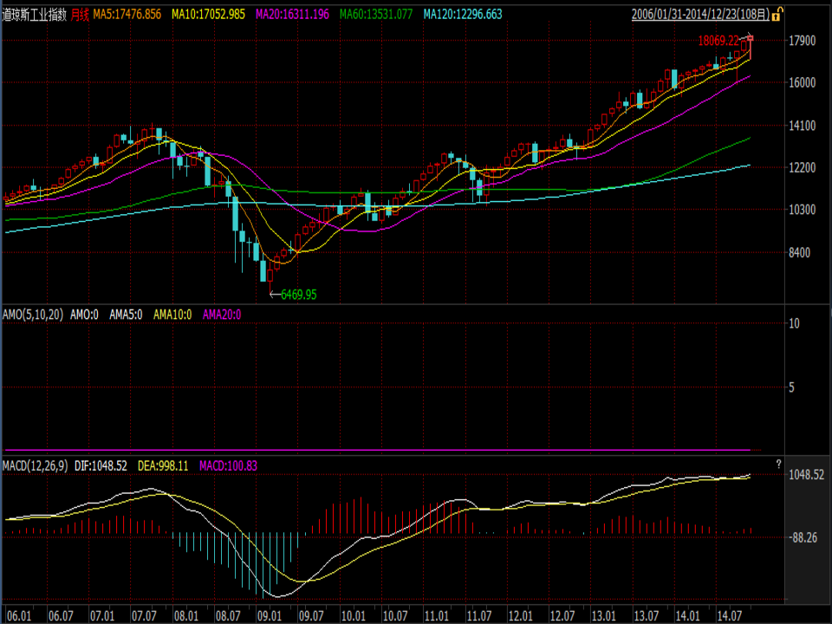The width and height of the screenshot is (832, 624).
Task: Click the 06.01 time axis marker
Action: (x=20, y=616)
